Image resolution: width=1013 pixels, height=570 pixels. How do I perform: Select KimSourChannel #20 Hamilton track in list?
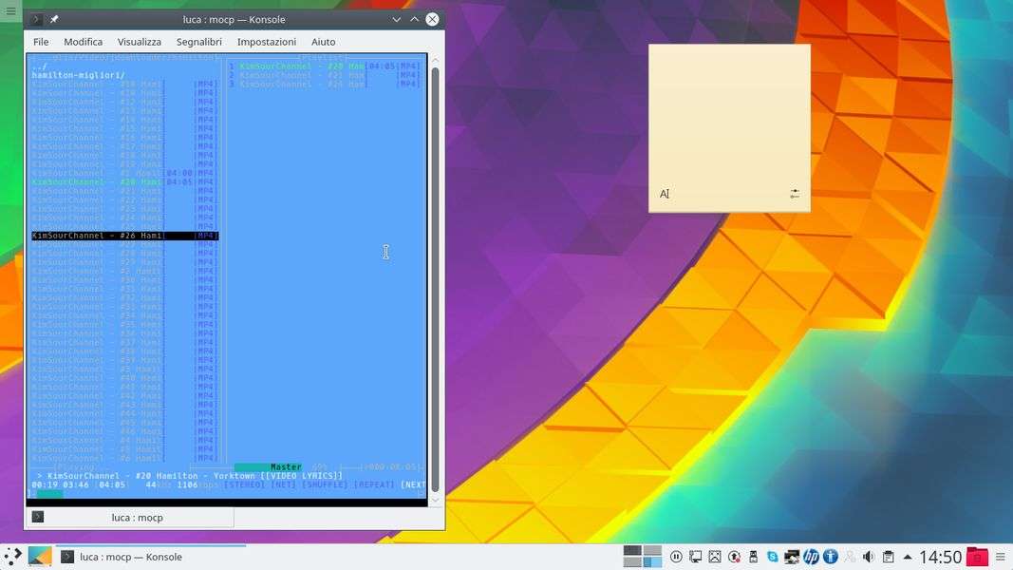[x=97, y=181]
